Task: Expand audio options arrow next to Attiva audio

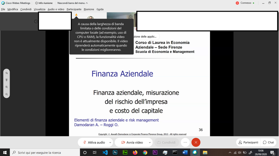Action: (110, 142)
